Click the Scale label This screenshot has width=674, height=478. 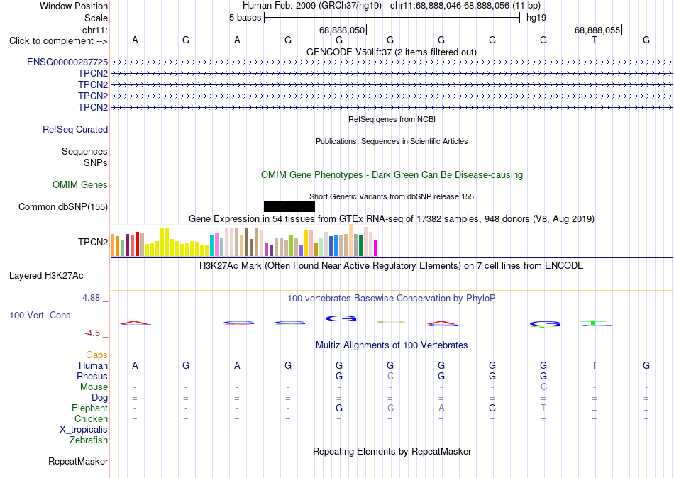(x=96, y=18)
